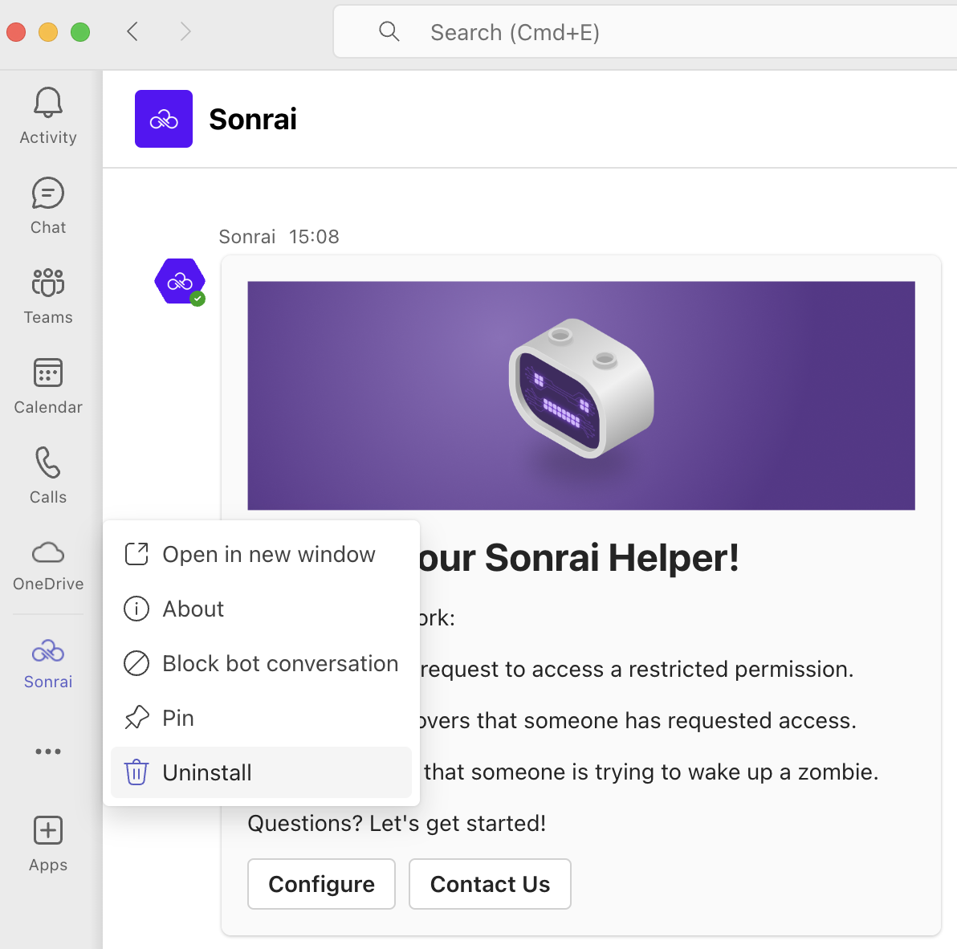Select Pin from the context menu
Image resolution: width=957 pixels, height=949 pixels.
click(x=261, y=718)
